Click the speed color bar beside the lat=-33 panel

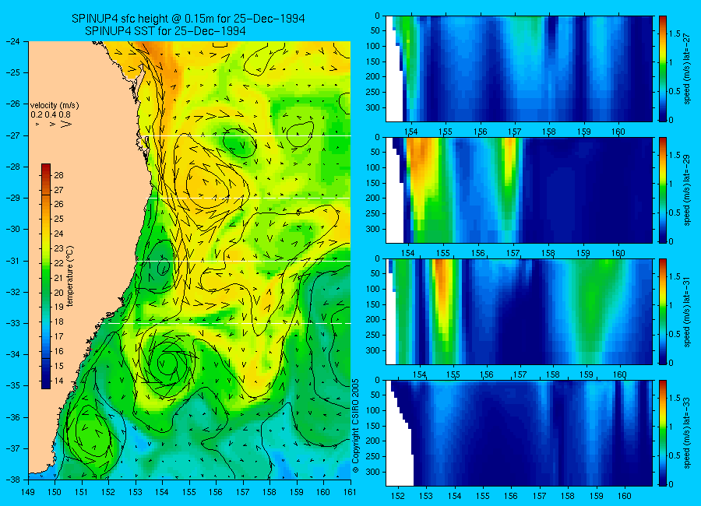pos(662,433)
